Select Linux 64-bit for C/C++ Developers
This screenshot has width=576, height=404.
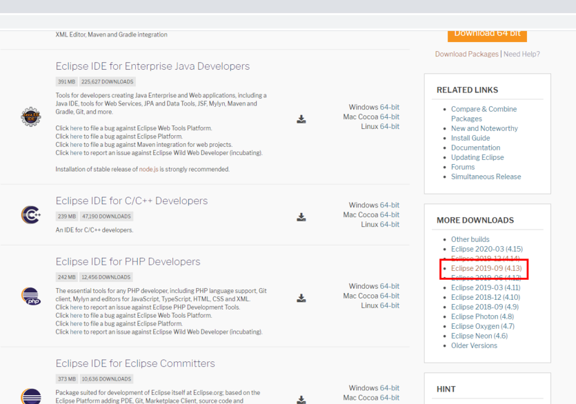pyautogui.click(x=389, y=224)
